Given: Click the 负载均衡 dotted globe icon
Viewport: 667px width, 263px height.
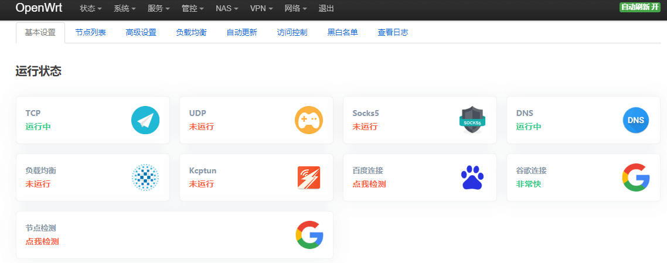Looking at the screenshot, I should tap(145, 177).
